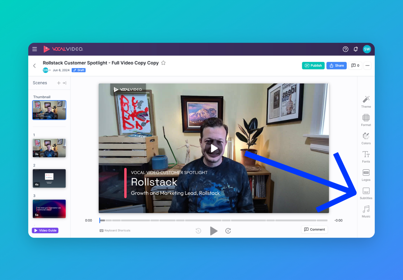The image size is (403, 280).
Task: Rewind 5 seconds
Action: (198, 231)
